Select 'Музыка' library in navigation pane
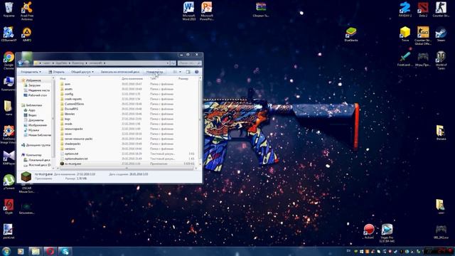The width and height of the screenshot is (455, 256). point(33,130)
